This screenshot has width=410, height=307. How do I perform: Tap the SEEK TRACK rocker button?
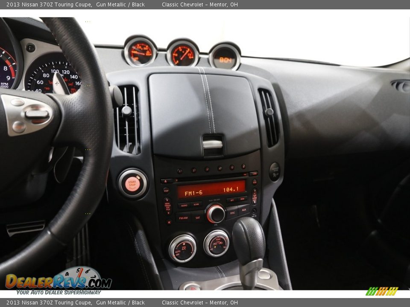click(167, 206)
